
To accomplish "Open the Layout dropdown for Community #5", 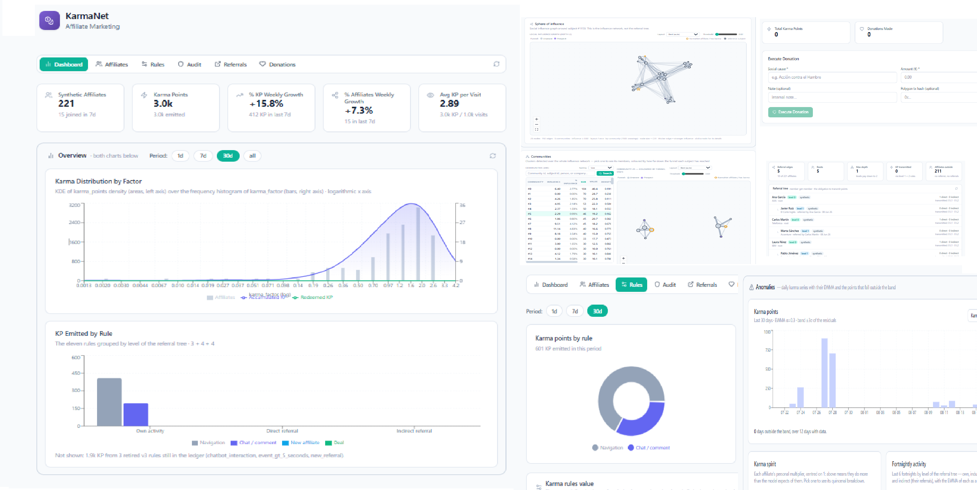I will coord(694,168).
